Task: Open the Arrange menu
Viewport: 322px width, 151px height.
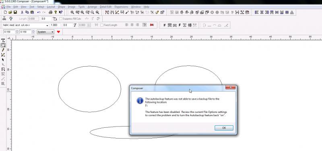Action: (92, 7)
